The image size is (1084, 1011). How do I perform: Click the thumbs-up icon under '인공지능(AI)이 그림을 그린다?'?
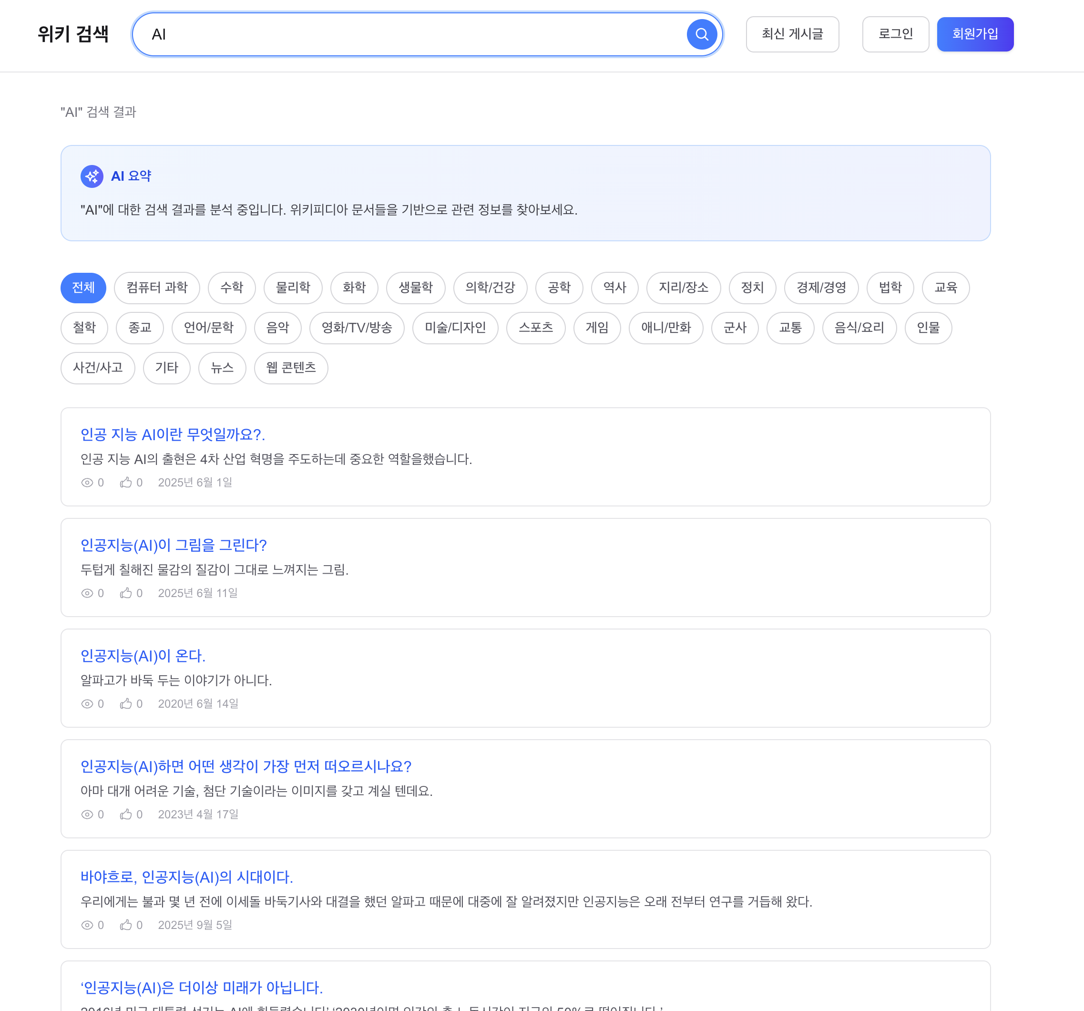(126, 593)
